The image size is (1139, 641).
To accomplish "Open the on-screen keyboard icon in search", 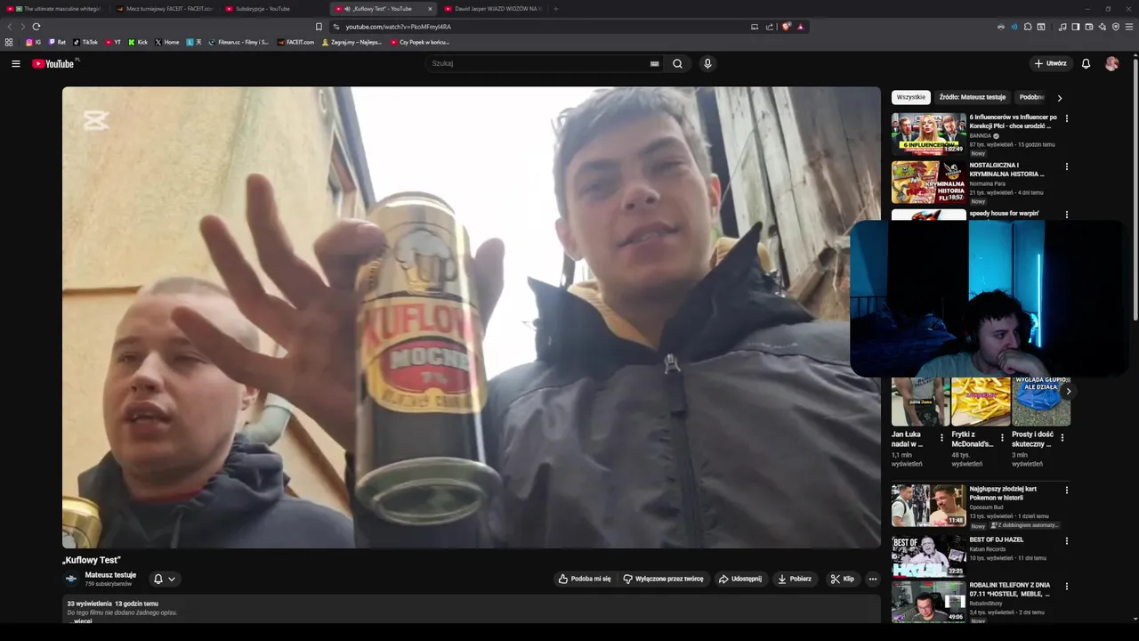I will click(x=654, y=64).
